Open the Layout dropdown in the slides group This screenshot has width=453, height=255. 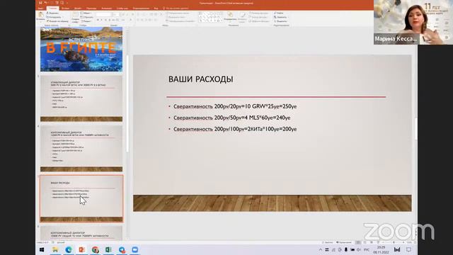click(x=86, y=13)
